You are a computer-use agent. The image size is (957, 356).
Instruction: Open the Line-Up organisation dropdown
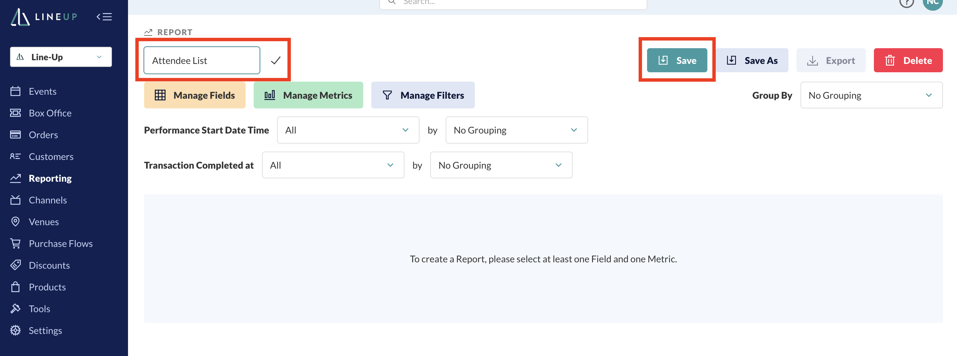point(61,57)
